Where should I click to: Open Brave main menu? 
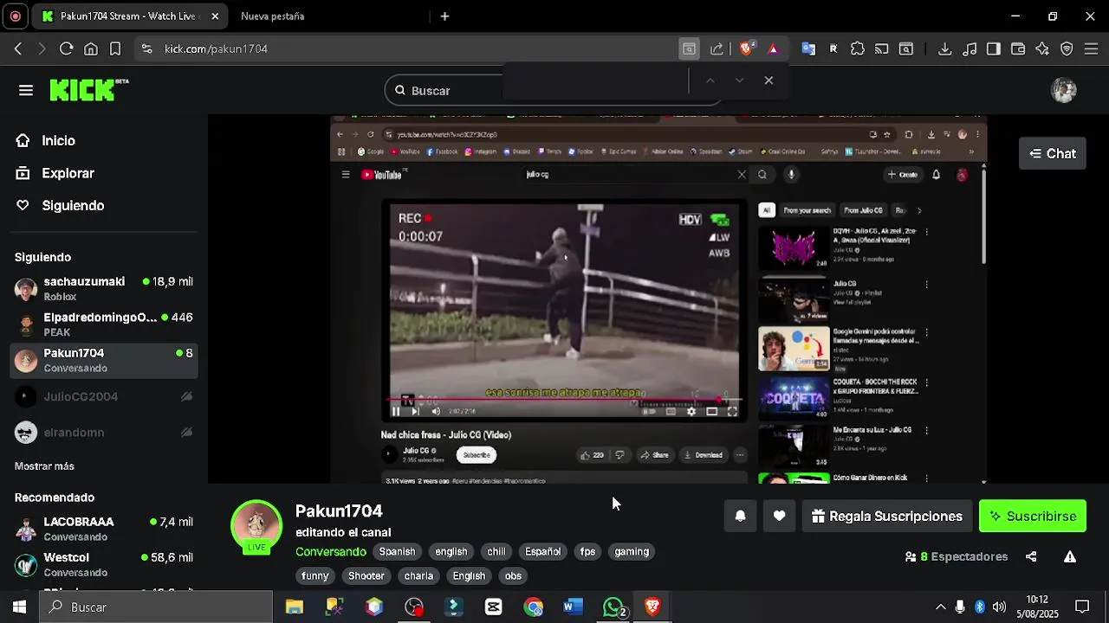point(1091,49)
